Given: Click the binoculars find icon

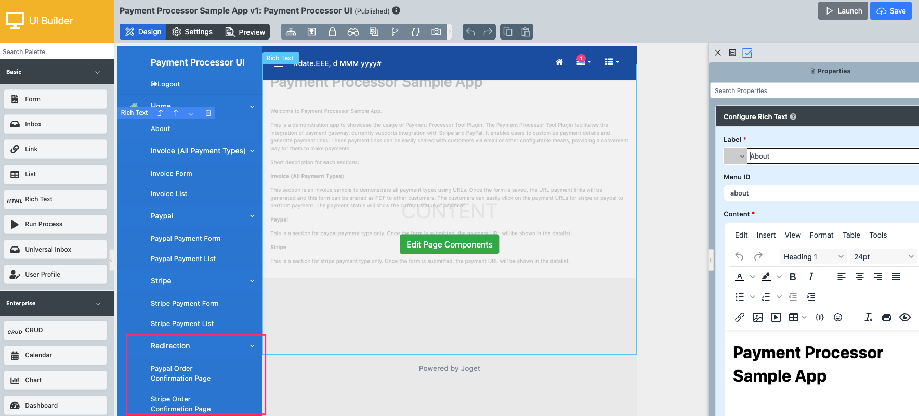Looking at the screenshot, I should click(x=353, y=32).
